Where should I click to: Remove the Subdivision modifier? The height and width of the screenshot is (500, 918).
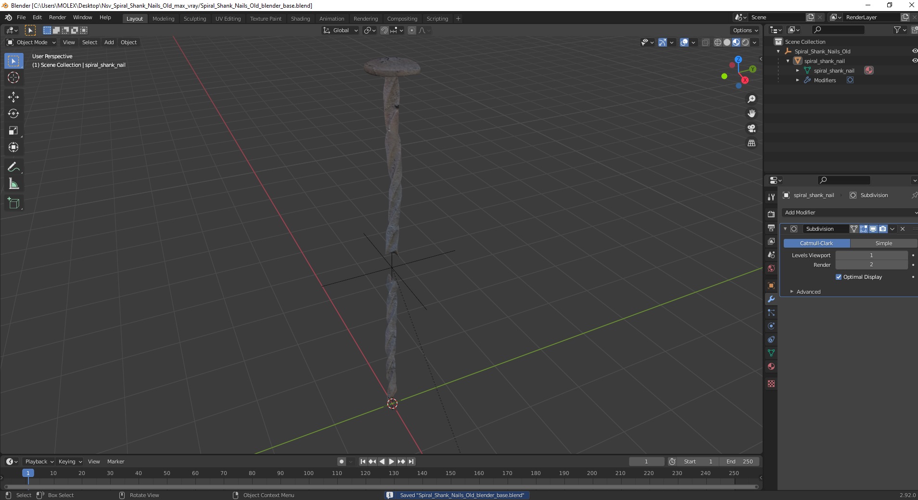pos(903,229)
